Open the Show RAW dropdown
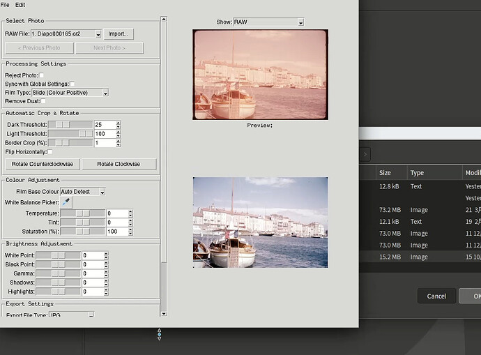 point(269,22)
